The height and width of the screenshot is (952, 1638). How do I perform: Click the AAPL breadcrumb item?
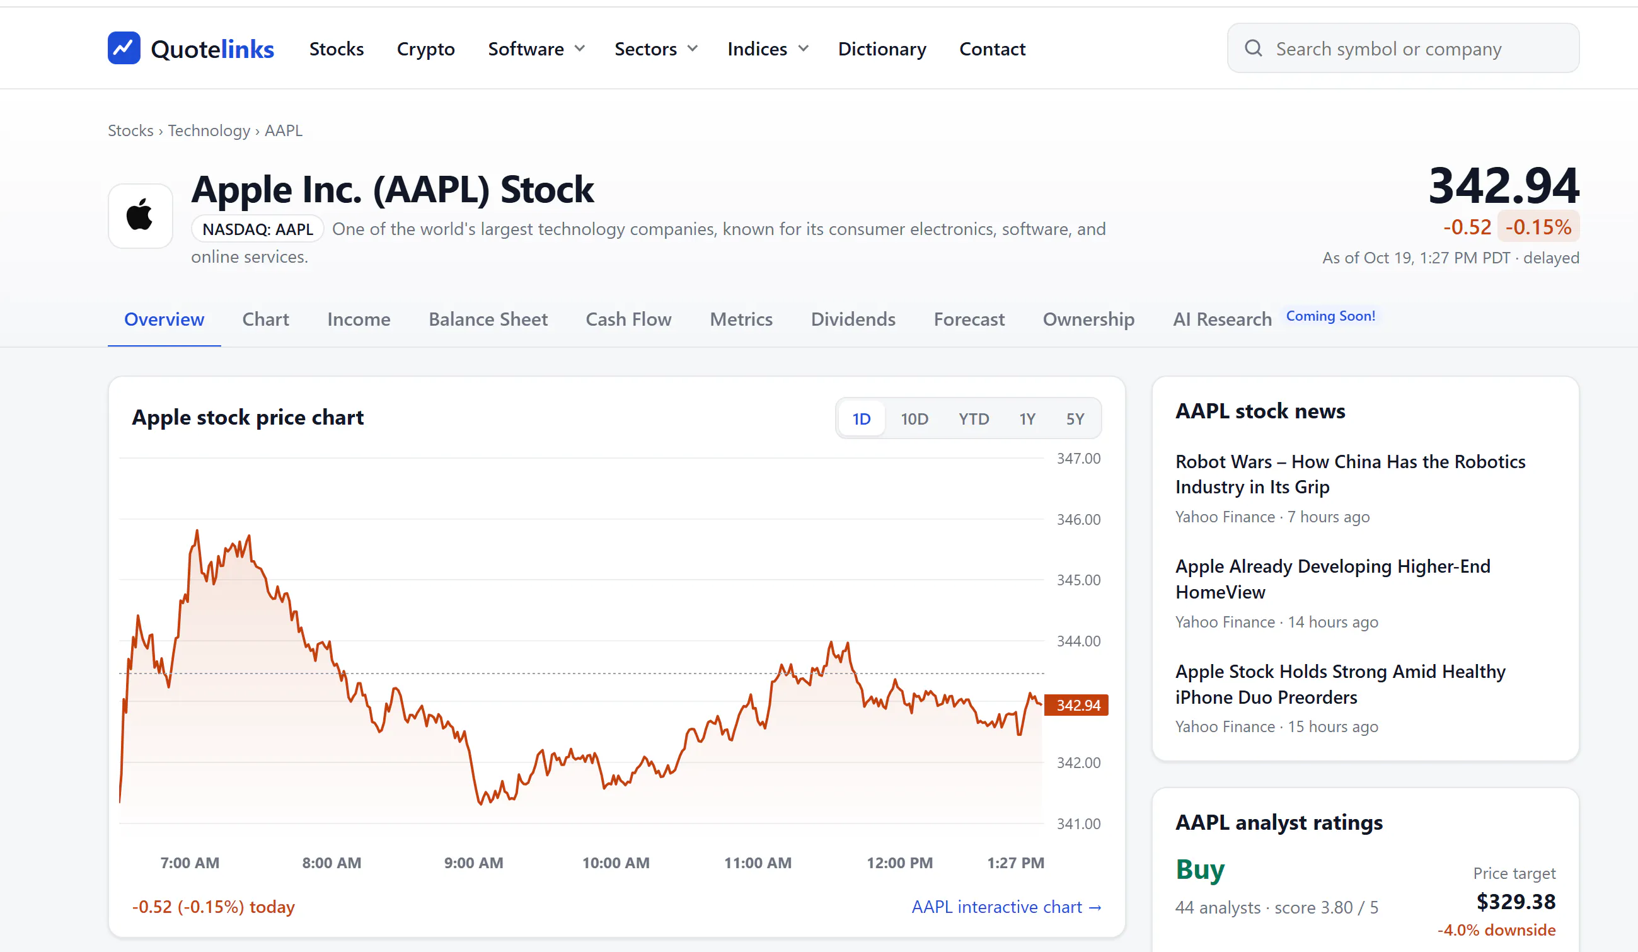click(x=284, y=130)
